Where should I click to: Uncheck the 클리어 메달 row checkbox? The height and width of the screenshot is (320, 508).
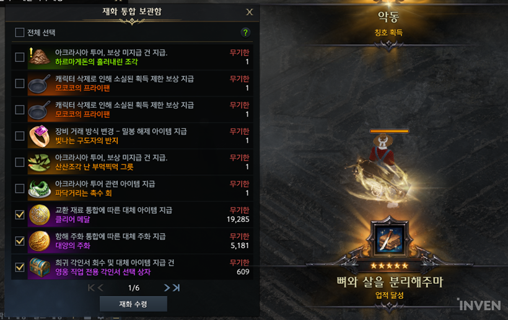(20, 215)
